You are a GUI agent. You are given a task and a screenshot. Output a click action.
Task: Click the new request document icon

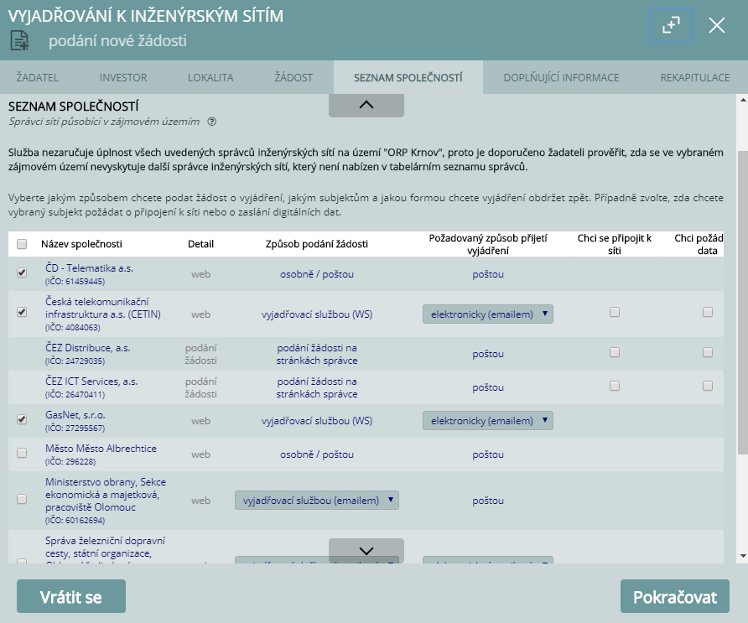pyautogui.click(x=19, y=40)
